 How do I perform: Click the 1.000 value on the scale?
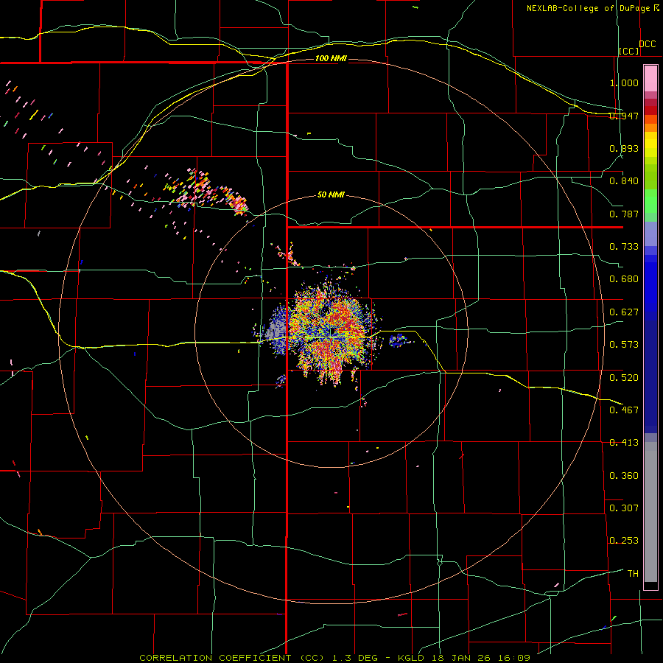pyautogui.click(x=624, y=83)
